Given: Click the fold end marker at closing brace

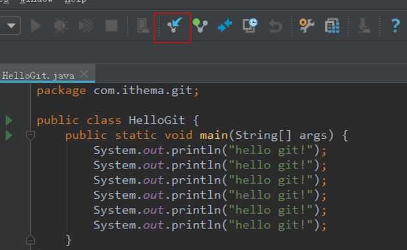Looking at the screenshot, I should [x=31, y=240].
